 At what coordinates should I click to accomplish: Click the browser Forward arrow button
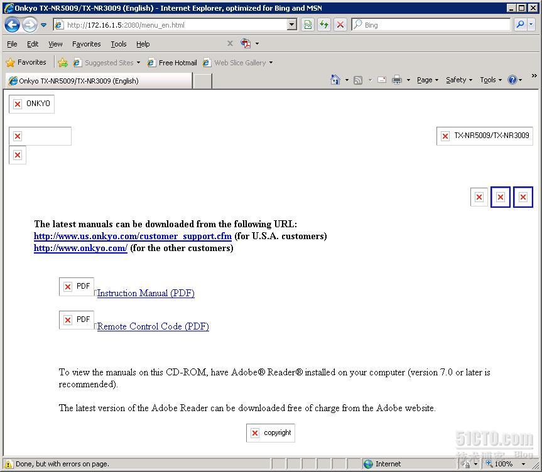tap(30, 25)
